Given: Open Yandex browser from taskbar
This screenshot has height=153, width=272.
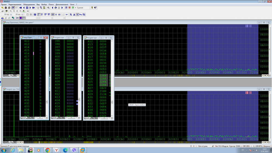Looking at the screenshot, I should [56, 150].
